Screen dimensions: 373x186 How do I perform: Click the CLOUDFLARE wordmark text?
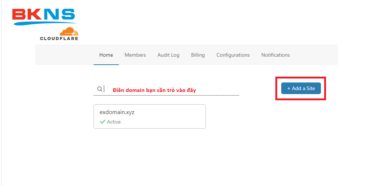tap(59, 38)
